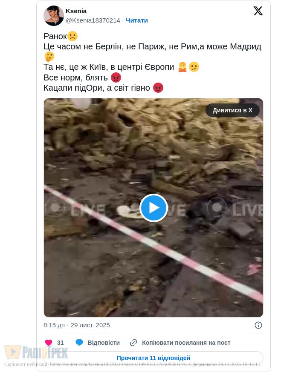Choose Копіювати посилання на пост

coord(186,343)
